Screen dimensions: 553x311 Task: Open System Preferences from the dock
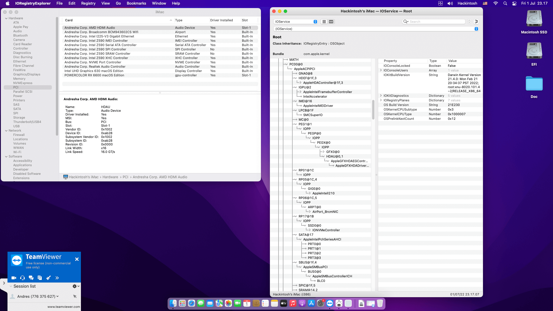click(321, 303)
